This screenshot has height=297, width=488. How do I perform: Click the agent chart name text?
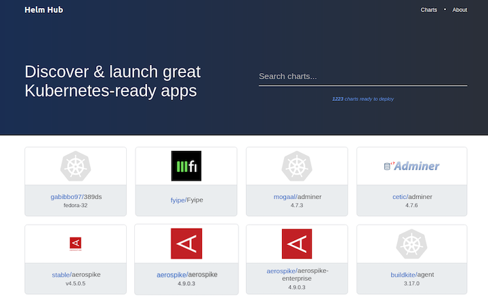pyautogui.click(x=426, y=275)
